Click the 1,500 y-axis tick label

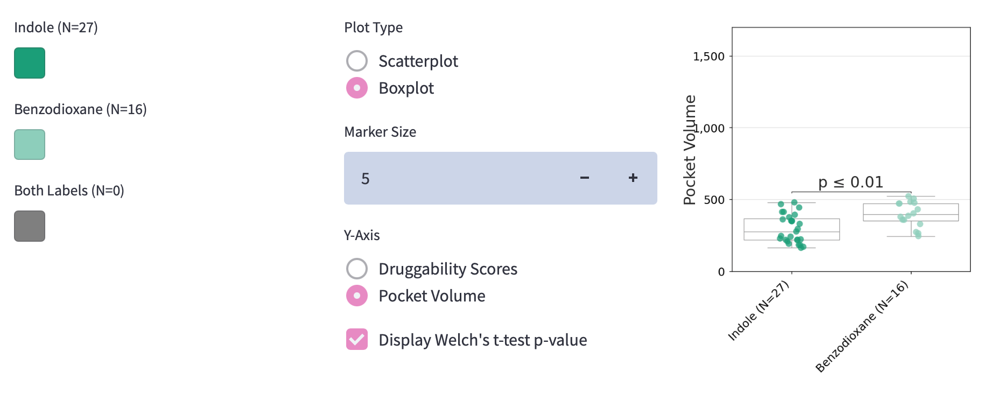tap(709, 57)
